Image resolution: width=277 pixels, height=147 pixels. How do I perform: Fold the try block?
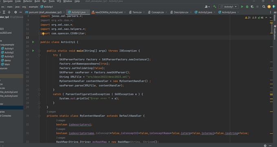coord(39,55)
